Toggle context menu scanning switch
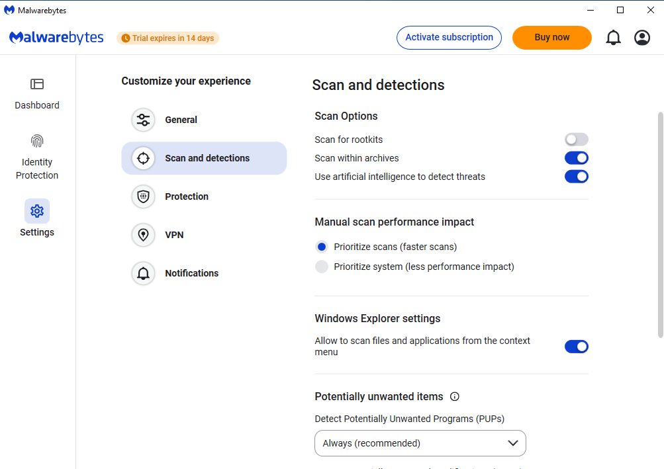Screen dimensions: 664x469 [x=577, y=347]
